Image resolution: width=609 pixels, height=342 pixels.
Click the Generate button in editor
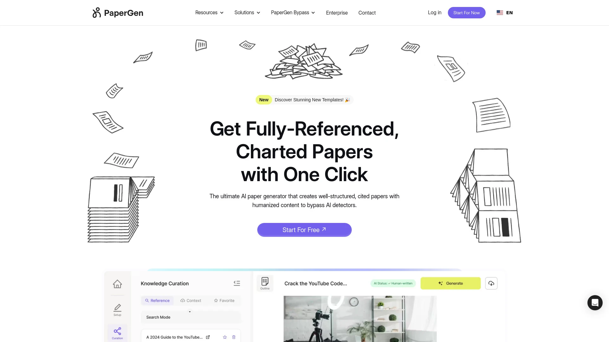(x=450, y=283)
